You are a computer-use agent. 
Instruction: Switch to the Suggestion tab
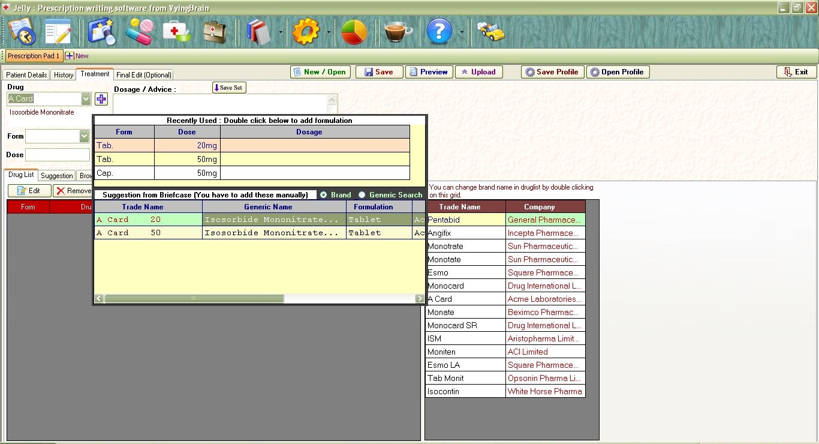click(x=57, y=176)
